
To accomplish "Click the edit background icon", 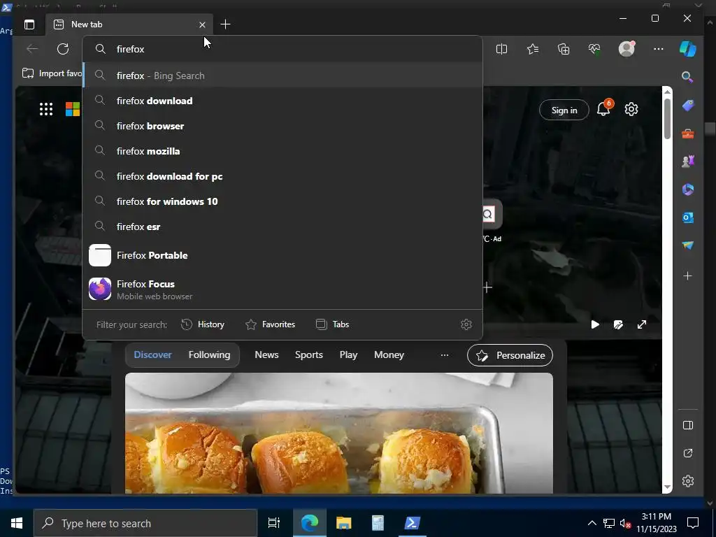I will 618,324.
